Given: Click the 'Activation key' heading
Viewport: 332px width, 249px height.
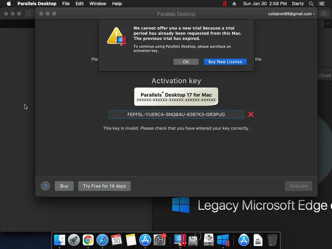Looking at the screenshot, I should coord(176,81).
